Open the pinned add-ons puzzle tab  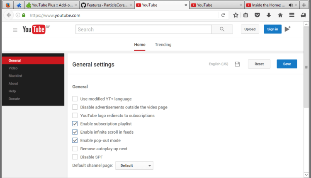coord(19,5)
